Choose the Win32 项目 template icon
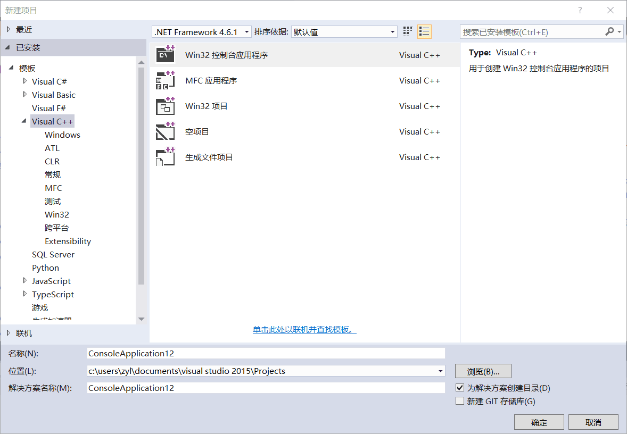 point(165,106)
